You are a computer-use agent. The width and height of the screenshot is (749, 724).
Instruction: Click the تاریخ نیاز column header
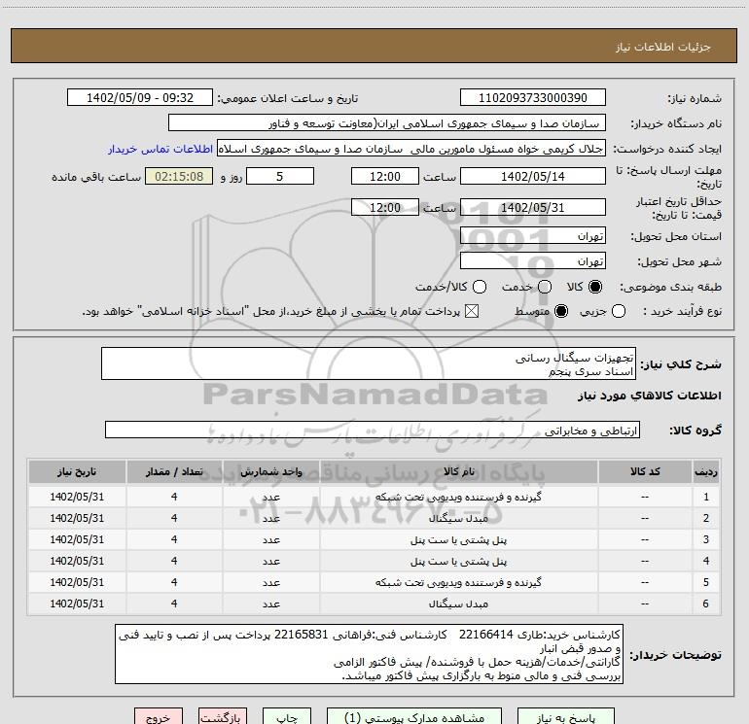point(77,471)
